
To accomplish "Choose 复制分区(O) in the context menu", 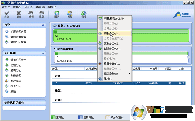I will [115, 43].
